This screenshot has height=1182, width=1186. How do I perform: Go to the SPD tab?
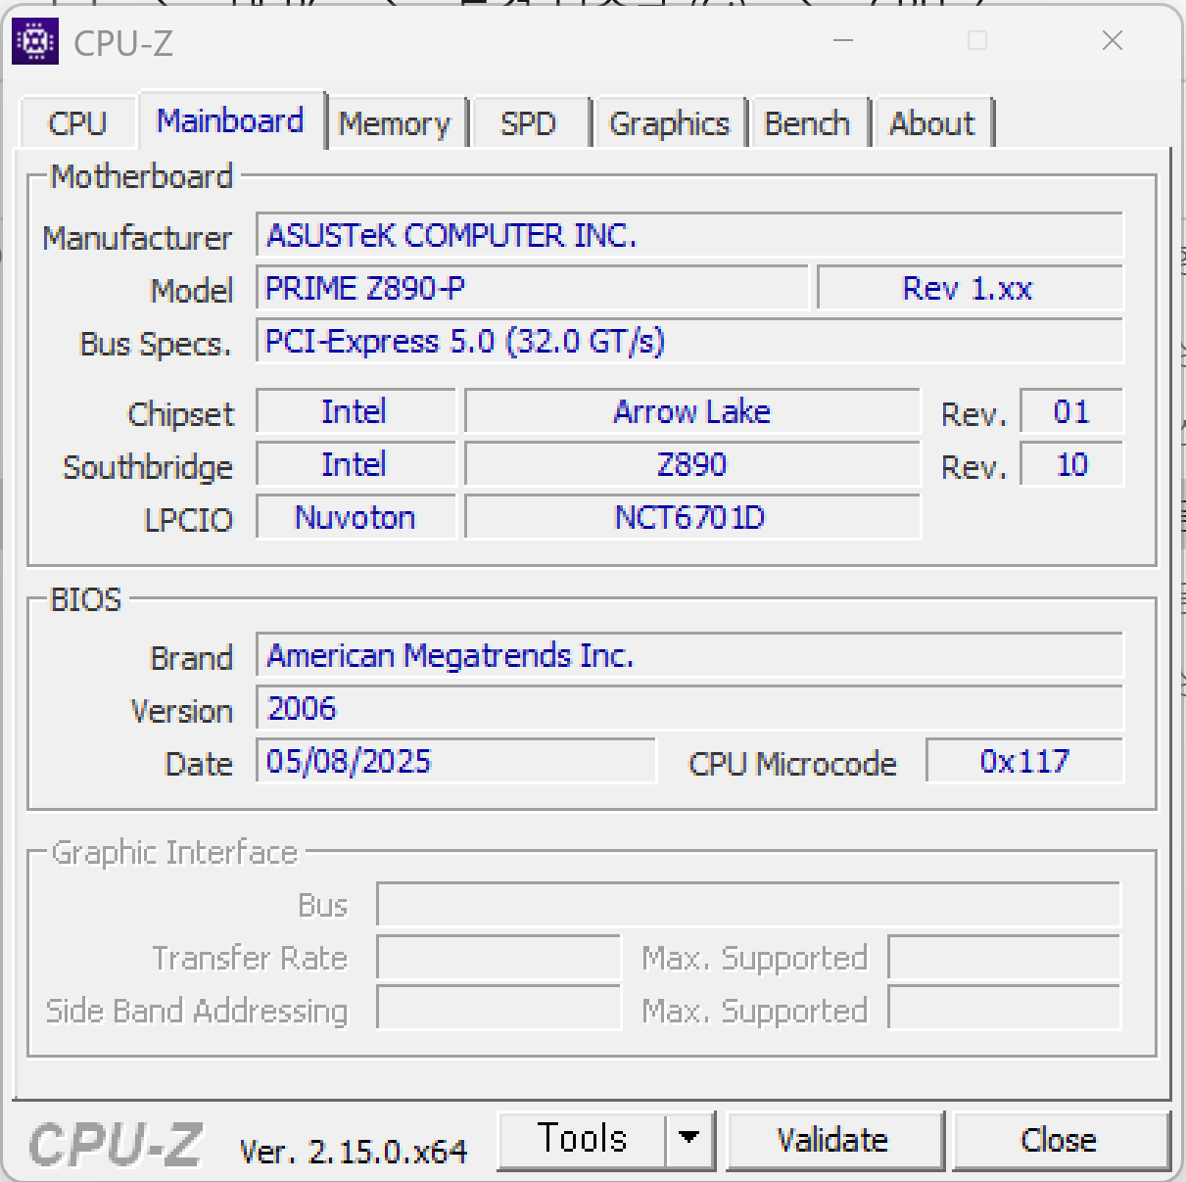[x=529, y=123]
